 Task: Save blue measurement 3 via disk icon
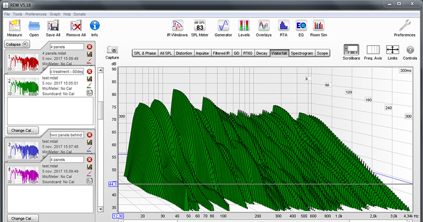click(89, 142)
